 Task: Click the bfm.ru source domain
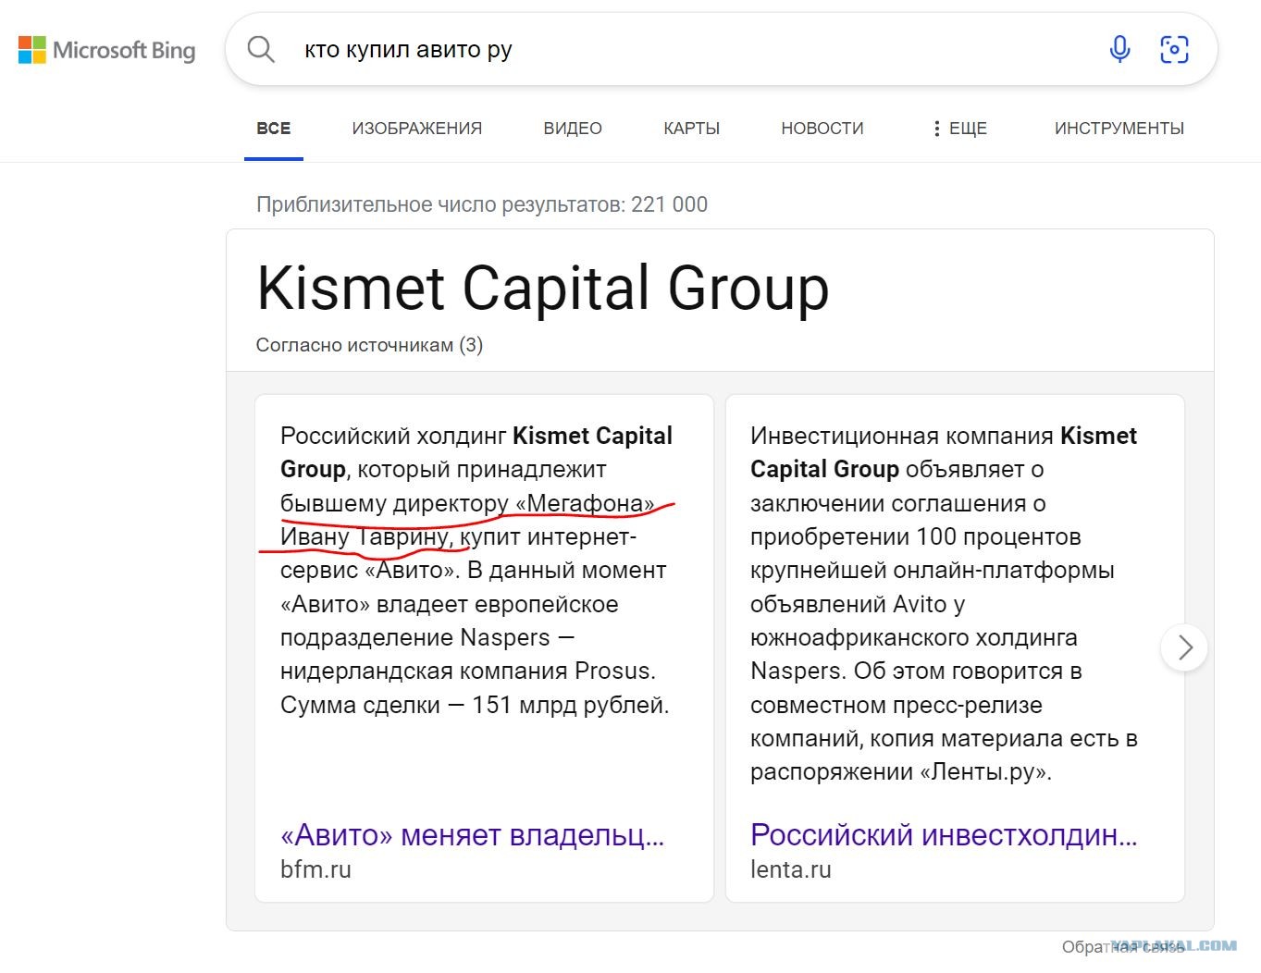(x=315, y=869)
